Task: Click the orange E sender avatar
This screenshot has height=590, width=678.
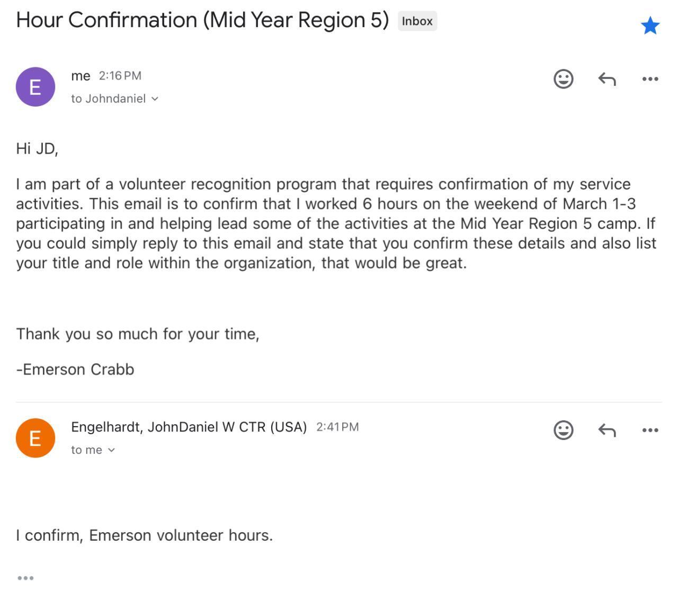Action: (35, 438)
